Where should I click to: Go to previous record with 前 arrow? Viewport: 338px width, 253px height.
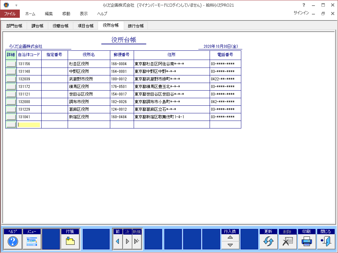pos(118,241)
